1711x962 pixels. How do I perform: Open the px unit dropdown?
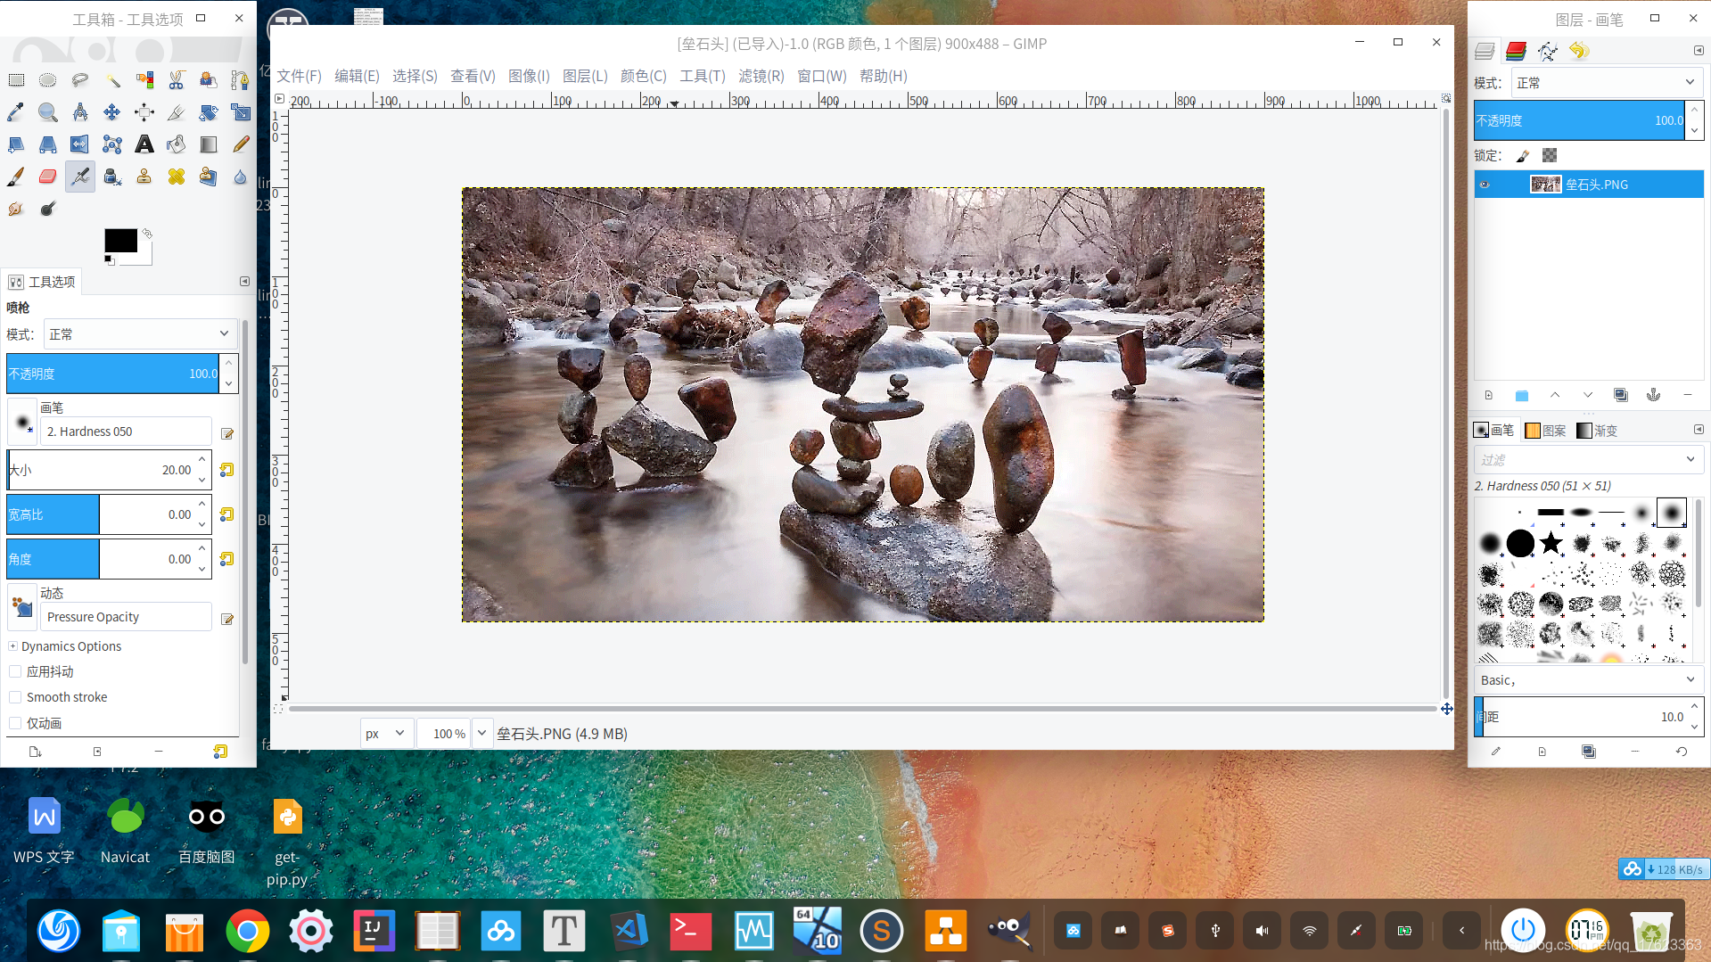point(387,734)
